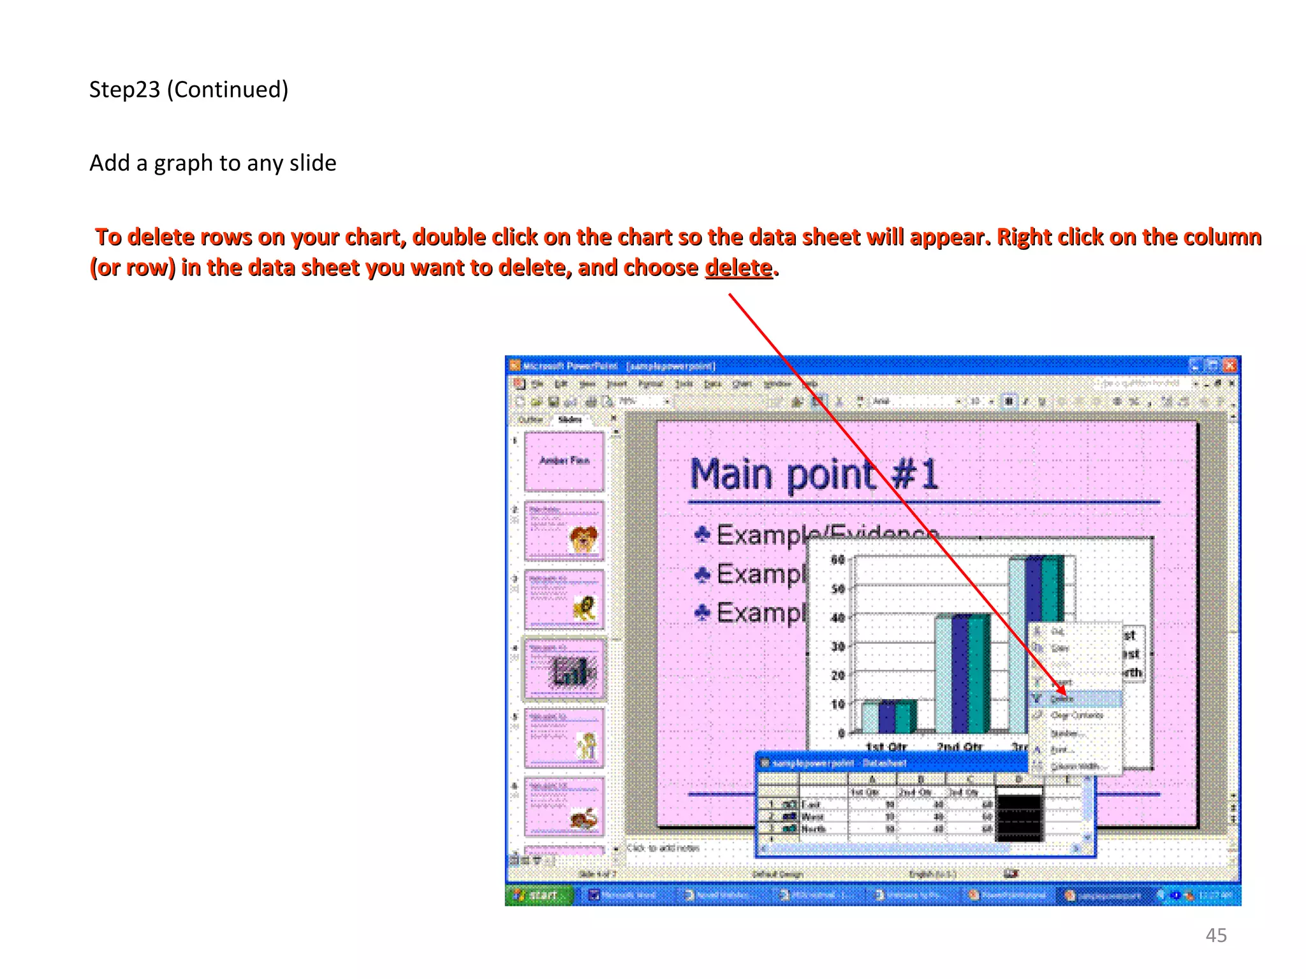
Task: Choose Delete in the context menu
Action: pyautogui.click(x=1076, y=699)
